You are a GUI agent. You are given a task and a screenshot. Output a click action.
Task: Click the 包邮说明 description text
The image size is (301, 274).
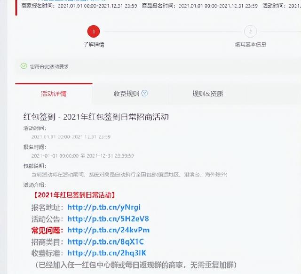(x=130, y=175)
